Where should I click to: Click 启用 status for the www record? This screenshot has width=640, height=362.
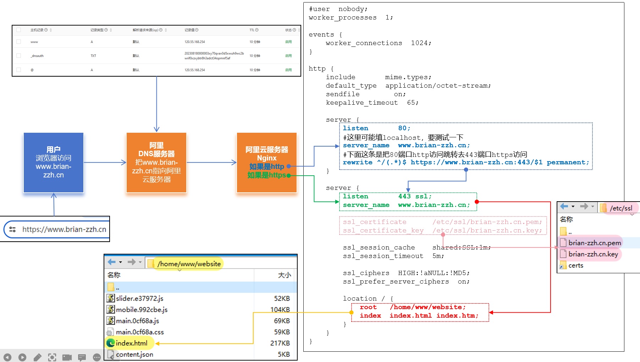coord(288,42)
